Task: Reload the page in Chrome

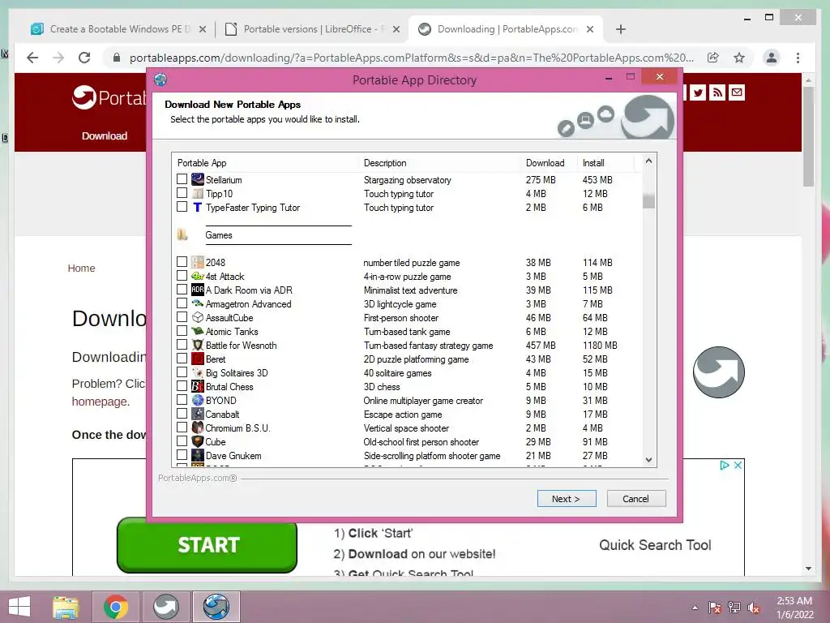Action: 84,58
